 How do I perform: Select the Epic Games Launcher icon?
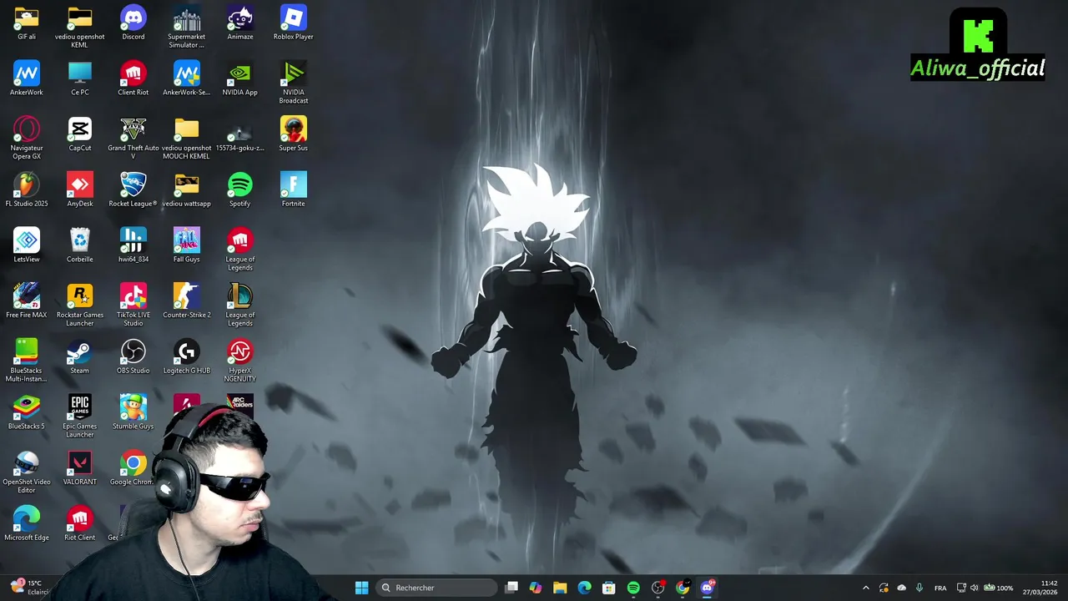click(x=80, y=417)
